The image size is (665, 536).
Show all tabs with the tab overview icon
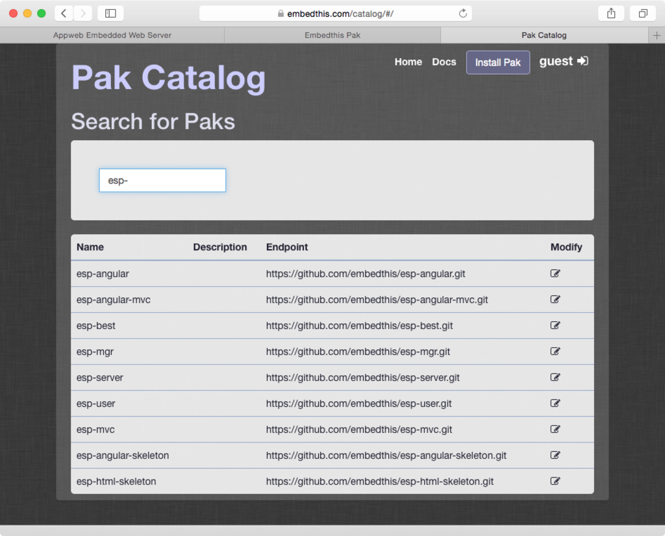(642, 12)
